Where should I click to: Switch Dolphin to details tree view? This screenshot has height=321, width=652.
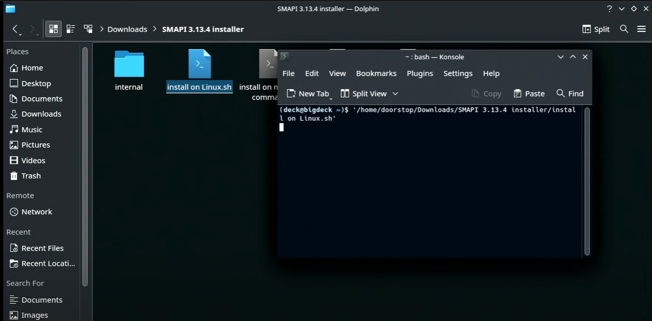click(88, 29)
